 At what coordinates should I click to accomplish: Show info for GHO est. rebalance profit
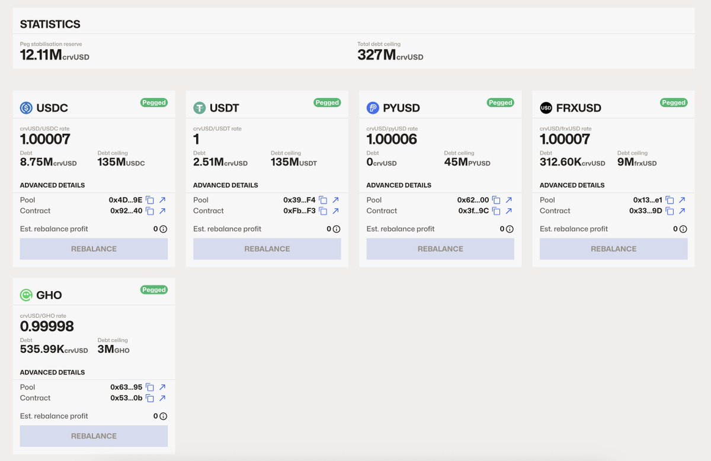(x=163, y=416)
